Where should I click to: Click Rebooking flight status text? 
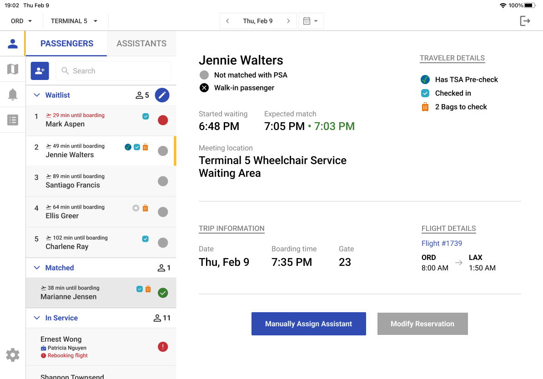pyautogui.click(x=67, y=355)
